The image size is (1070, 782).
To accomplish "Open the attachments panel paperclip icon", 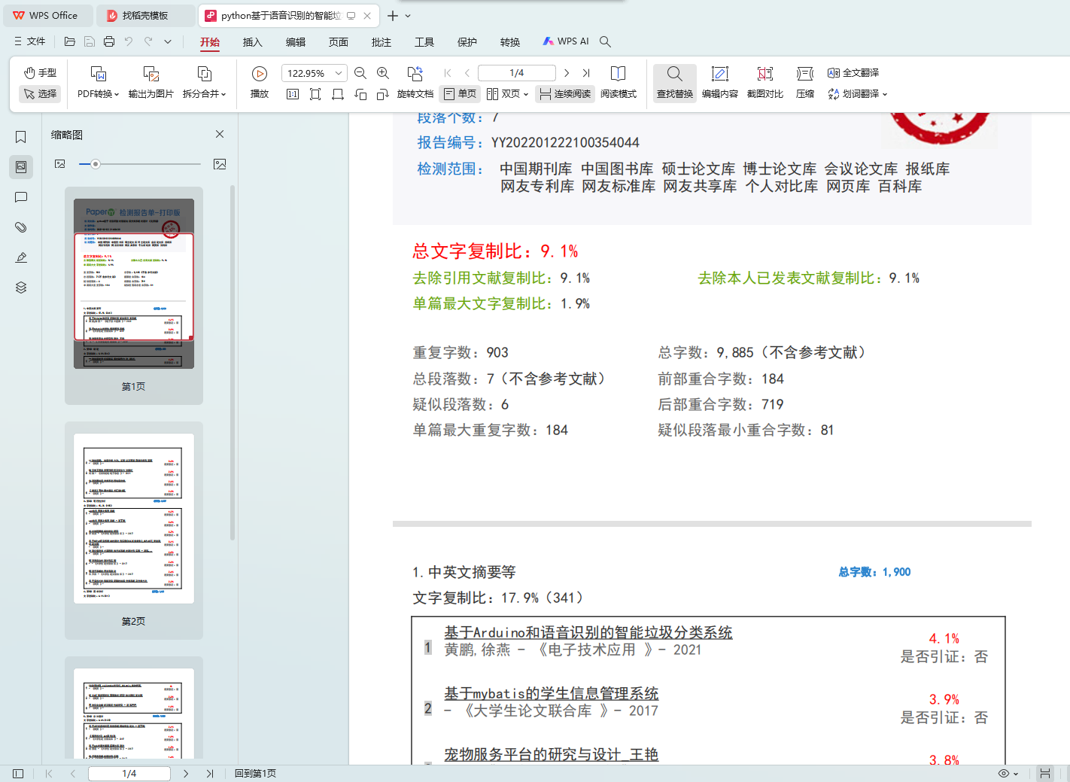I will pyautogui.click(x=21, y=227).
